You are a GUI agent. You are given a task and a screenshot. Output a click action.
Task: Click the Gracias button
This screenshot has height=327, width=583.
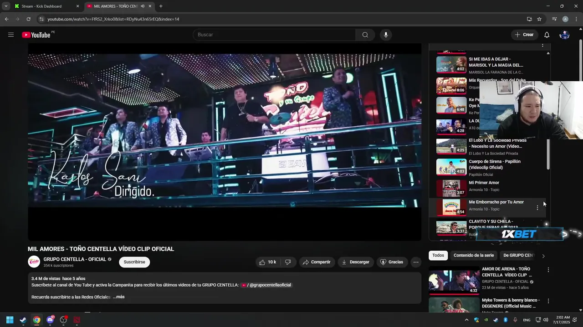(x=392, y=262)
